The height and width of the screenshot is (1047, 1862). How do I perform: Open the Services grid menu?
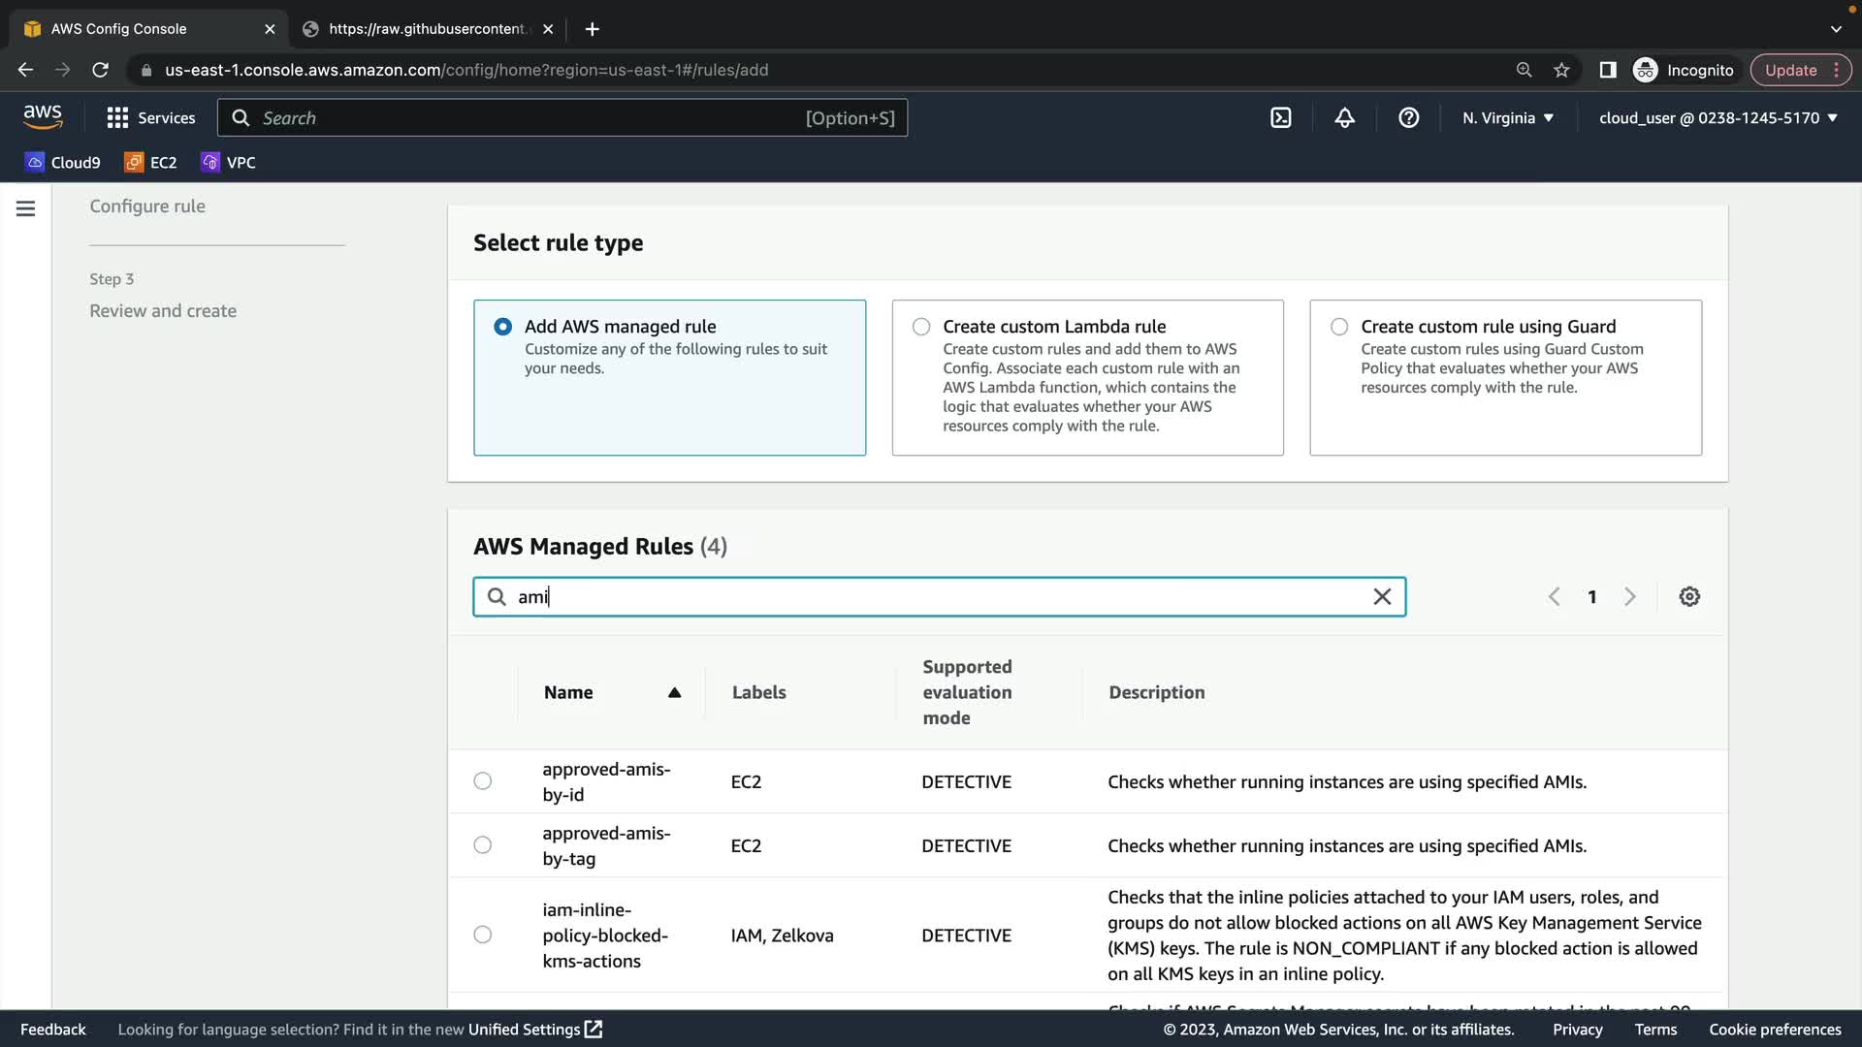pos(150,117)
